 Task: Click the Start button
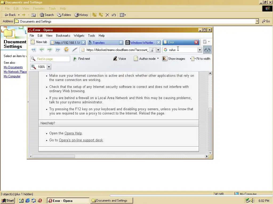tap(8, 201)
